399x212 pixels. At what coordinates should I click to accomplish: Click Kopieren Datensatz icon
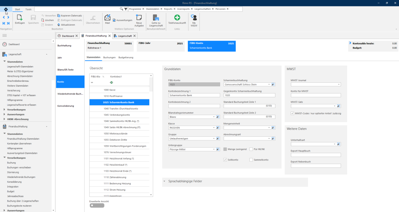point(59,16)
